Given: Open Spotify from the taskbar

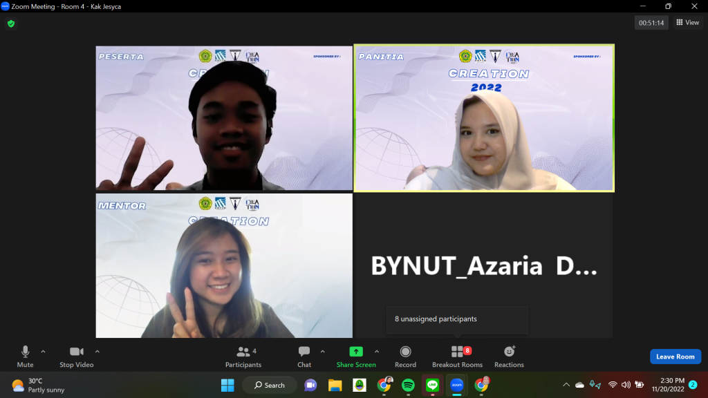Looking at the screenshot, I should pyautogui.click(x=408, y=385).
